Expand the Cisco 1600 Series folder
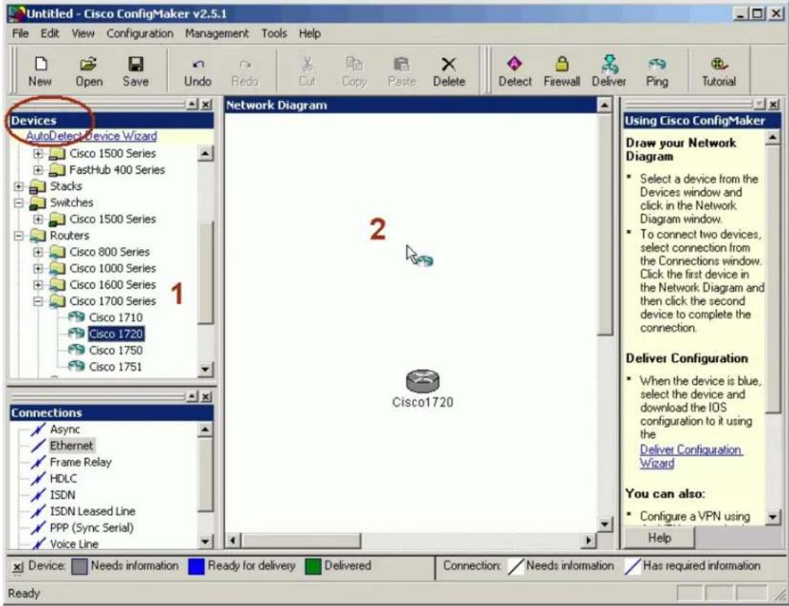The height and width of the screenshot is (606, 789). pyautogui.click(x=38, y=285)
